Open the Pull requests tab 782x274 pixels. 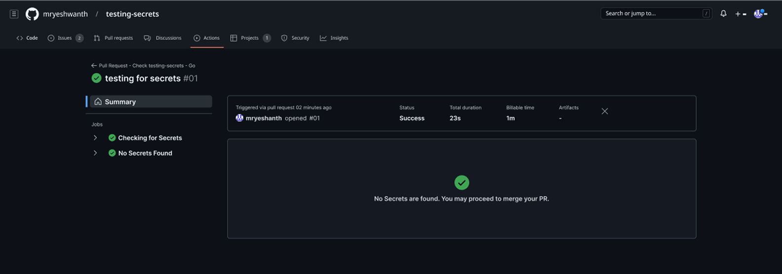[113, 38]
